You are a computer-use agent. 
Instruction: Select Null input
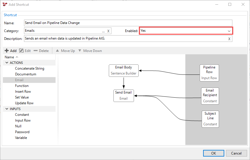tap(18, 126)
